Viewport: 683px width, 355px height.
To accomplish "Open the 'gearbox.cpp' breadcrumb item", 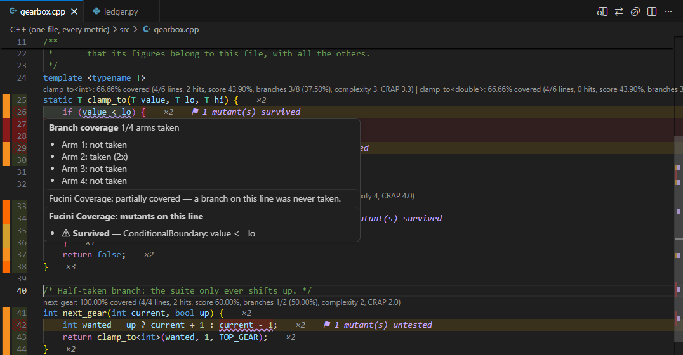I will (x=176, y=29).
